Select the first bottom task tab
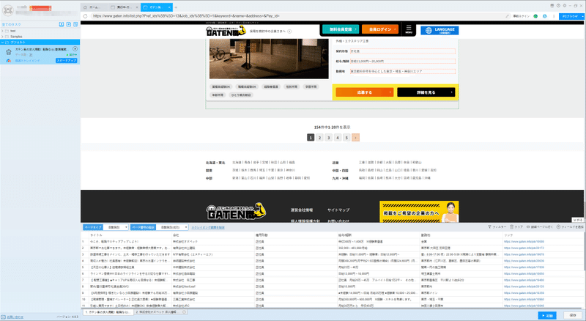The width and height of the screenshot is (586, 321). click(108, 312)
